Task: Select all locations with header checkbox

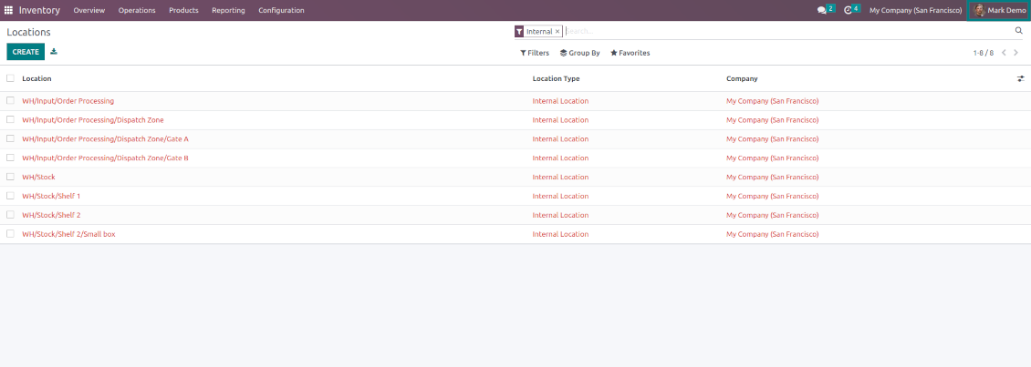Action: (x=11, y=78)
